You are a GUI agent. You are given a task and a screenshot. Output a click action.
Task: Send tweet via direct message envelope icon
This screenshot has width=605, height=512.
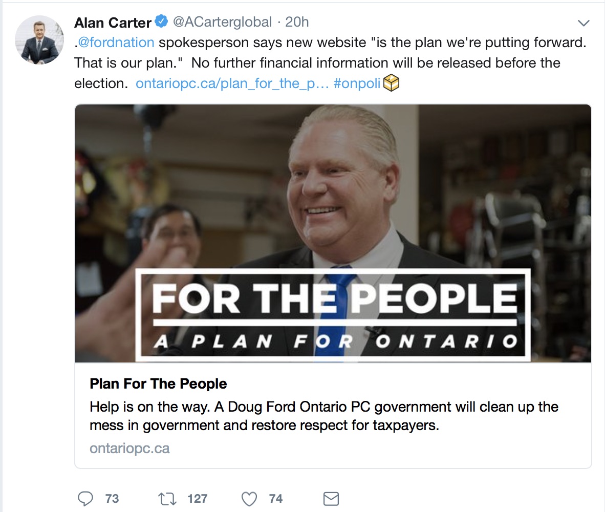point(331,499)
